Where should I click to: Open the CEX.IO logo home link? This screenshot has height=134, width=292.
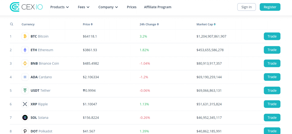(x=26, y=7)
